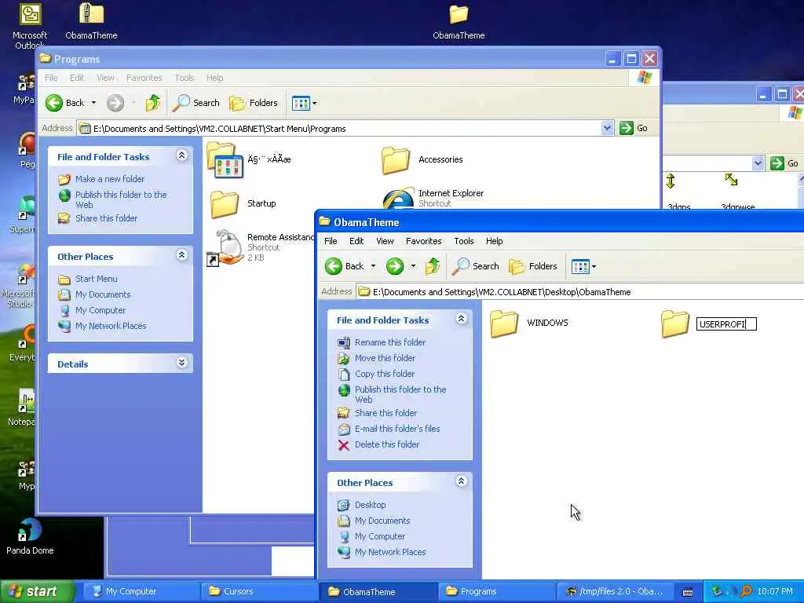Open Desktop from ObamaTheme Other Places

tap(371, 505)
